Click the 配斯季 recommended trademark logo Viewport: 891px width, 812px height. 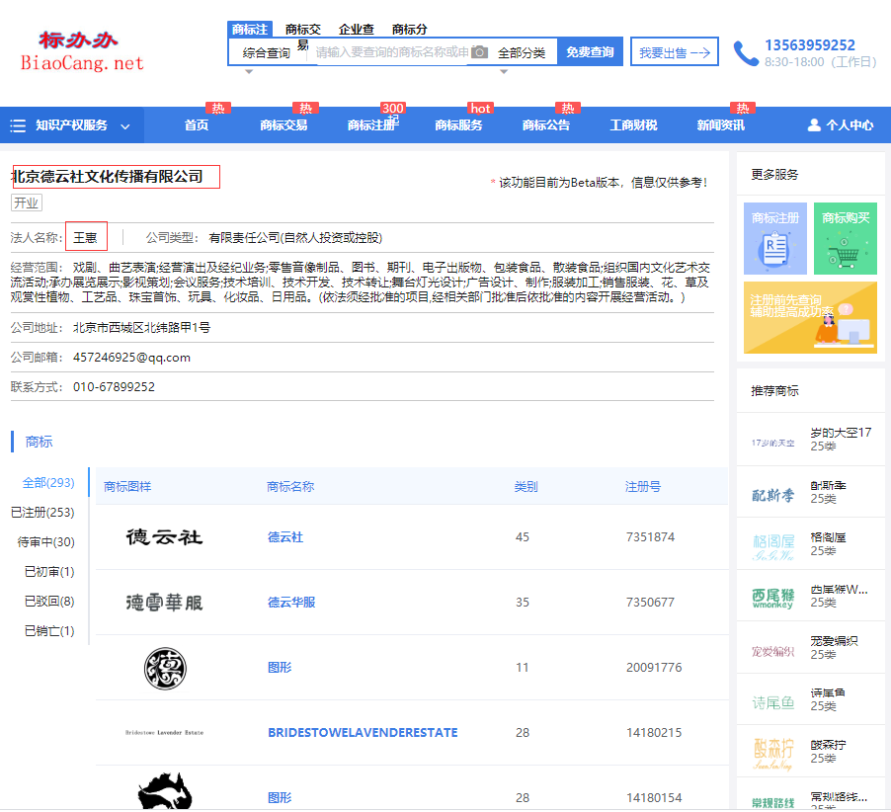[x=772, y=496]
